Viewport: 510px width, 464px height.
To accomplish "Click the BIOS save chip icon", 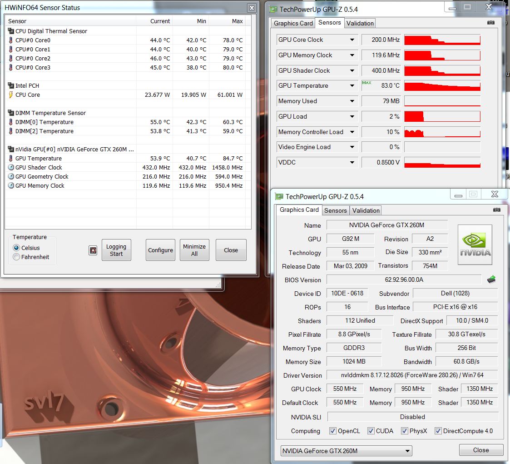I will 491,279.
